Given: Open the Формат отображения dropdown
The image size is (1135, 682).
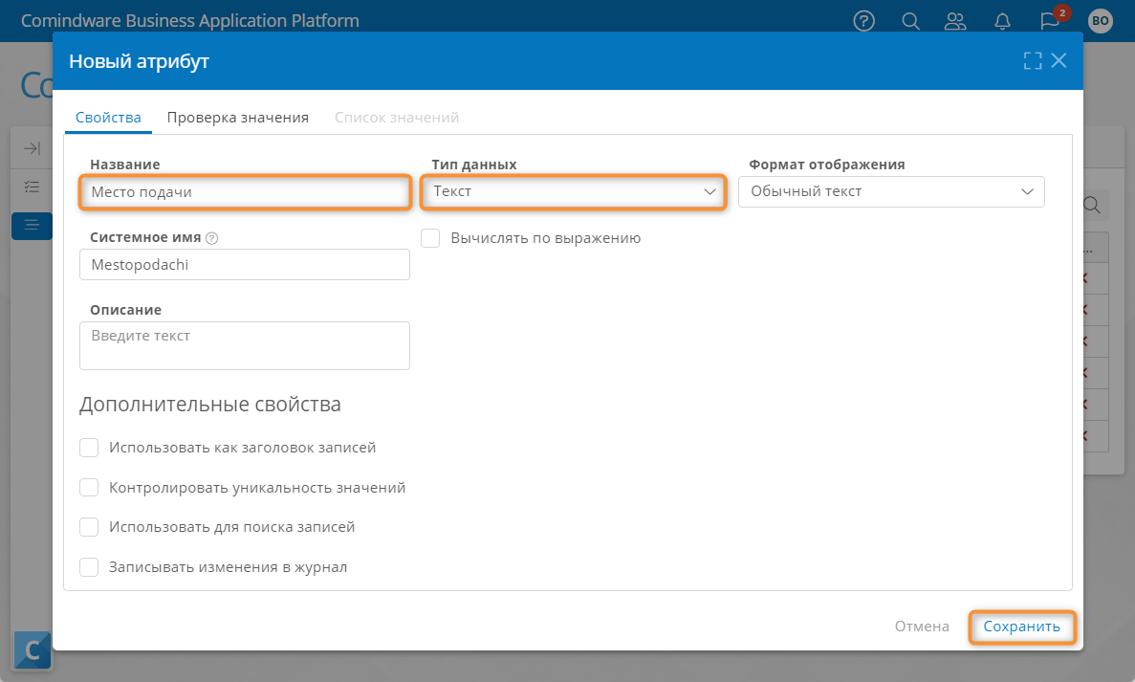Looking at the screenshot, I should [891, 191].
